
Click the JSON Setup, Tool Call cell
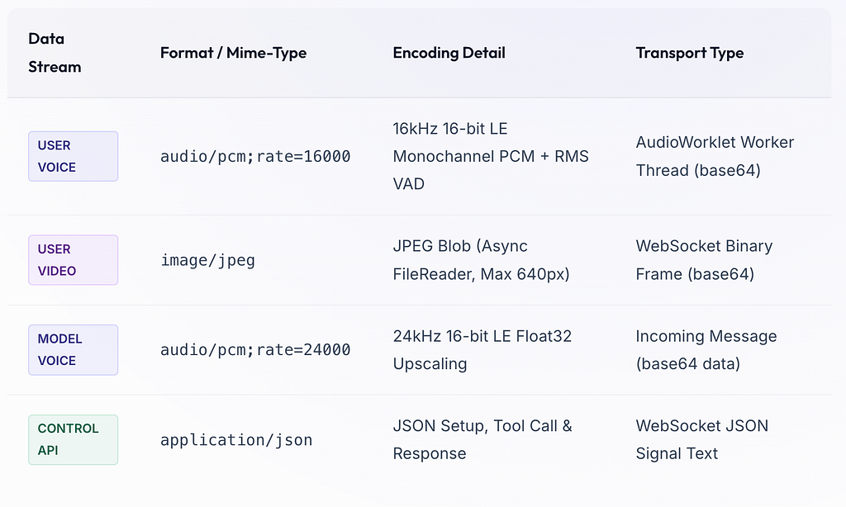point(482,439)
